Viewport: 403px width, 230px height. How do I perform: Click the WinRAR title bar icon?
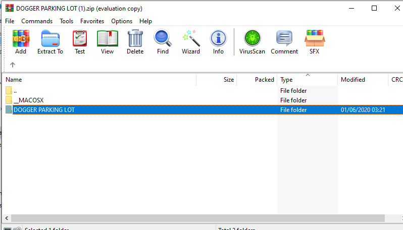click(10, 8)
